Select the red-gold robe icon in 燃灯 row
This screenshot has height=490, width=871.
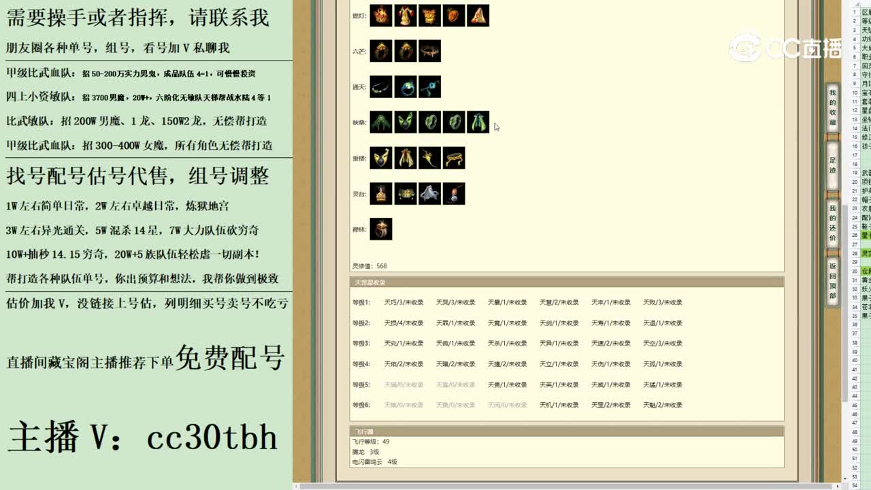[x=405, y=16]
